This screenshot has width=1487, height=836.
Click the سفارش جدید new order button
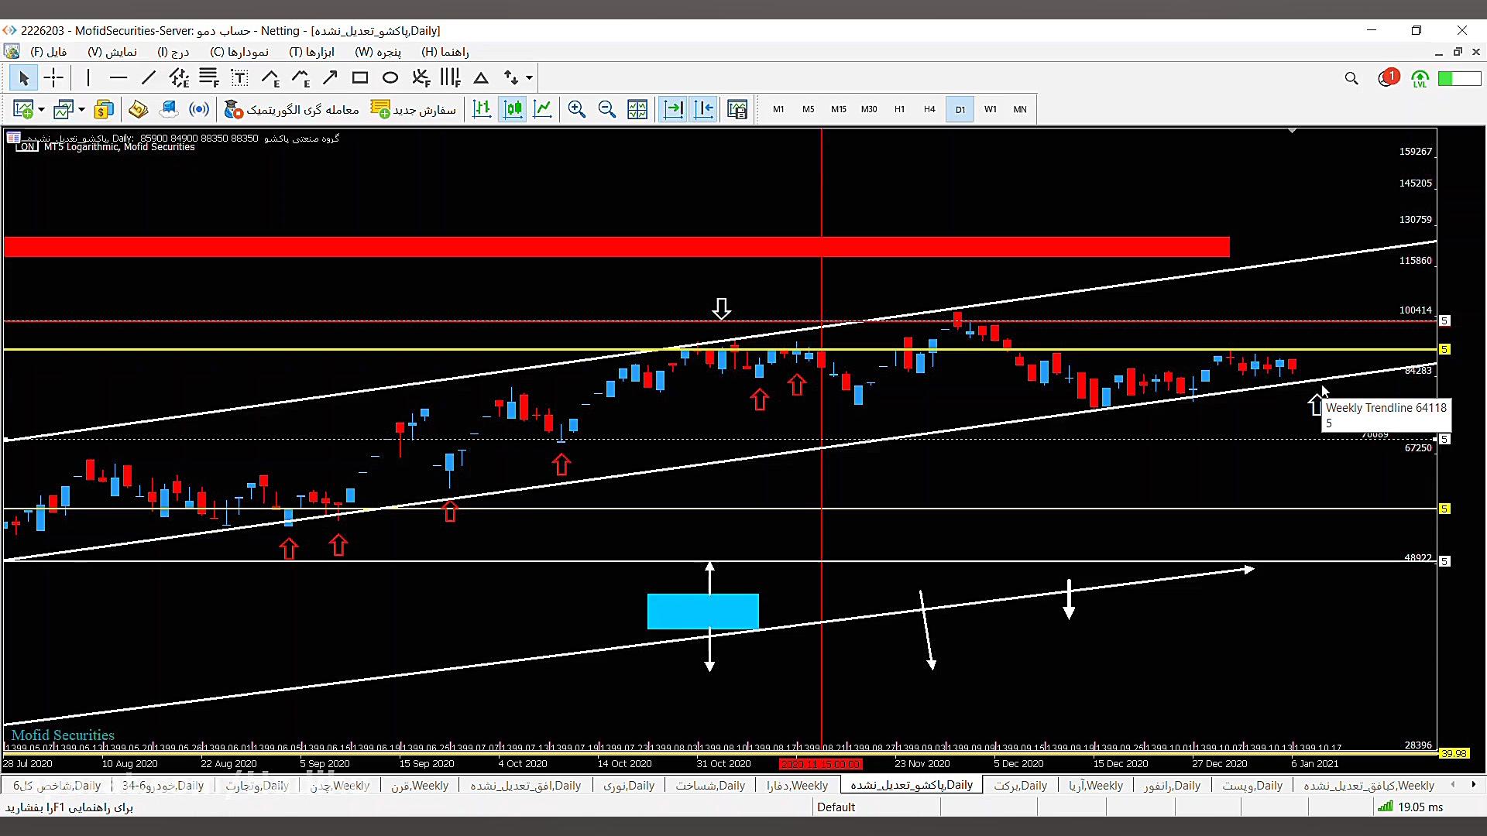point(414,109)
